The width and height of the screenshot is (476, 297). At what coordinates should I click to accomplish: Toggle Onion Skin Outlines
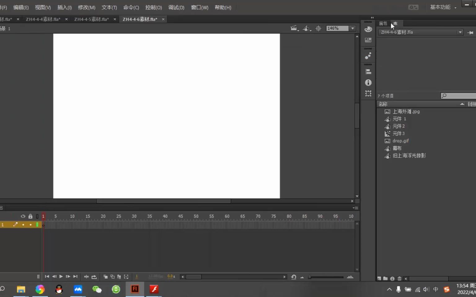click(112, 277)
